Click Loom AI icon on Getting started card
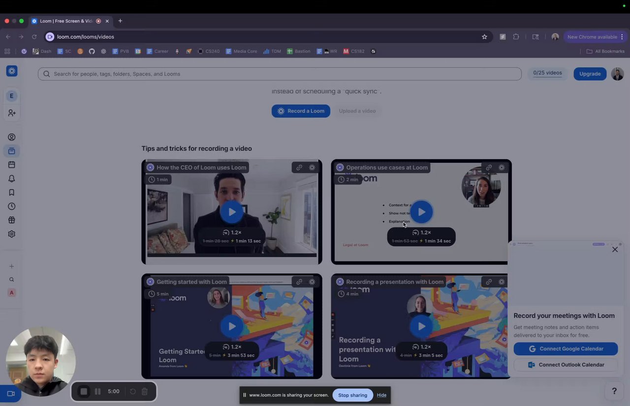Viewport: 630px width, 406px height. tap(312, 282)
